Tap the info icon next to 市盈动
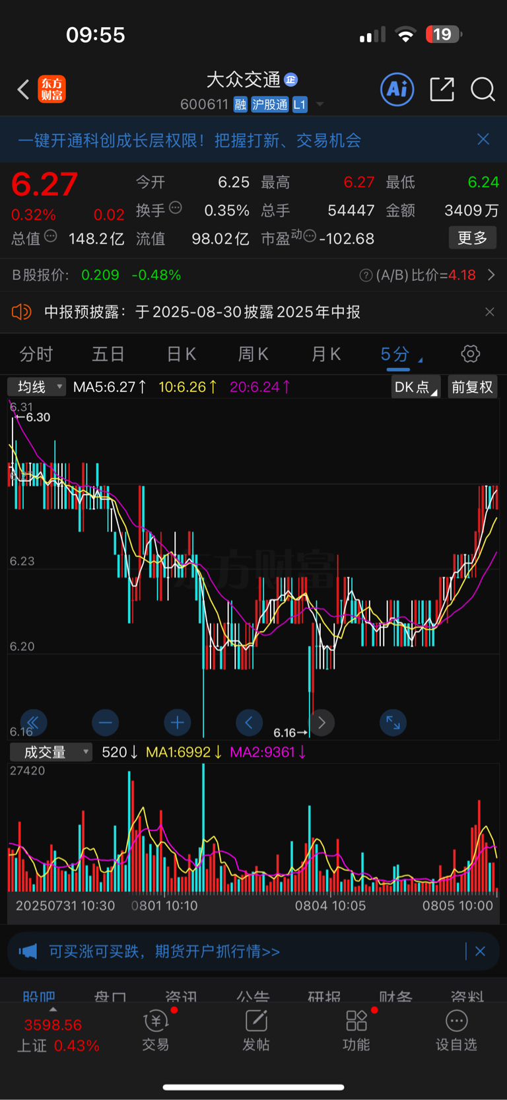507x1100 pixels. tap(310, 236)
